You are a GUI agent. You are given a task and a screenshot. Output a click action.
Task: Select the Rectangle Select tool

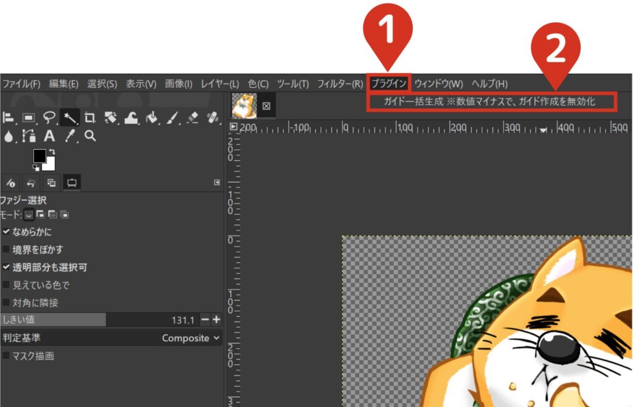tap(28, 118)
